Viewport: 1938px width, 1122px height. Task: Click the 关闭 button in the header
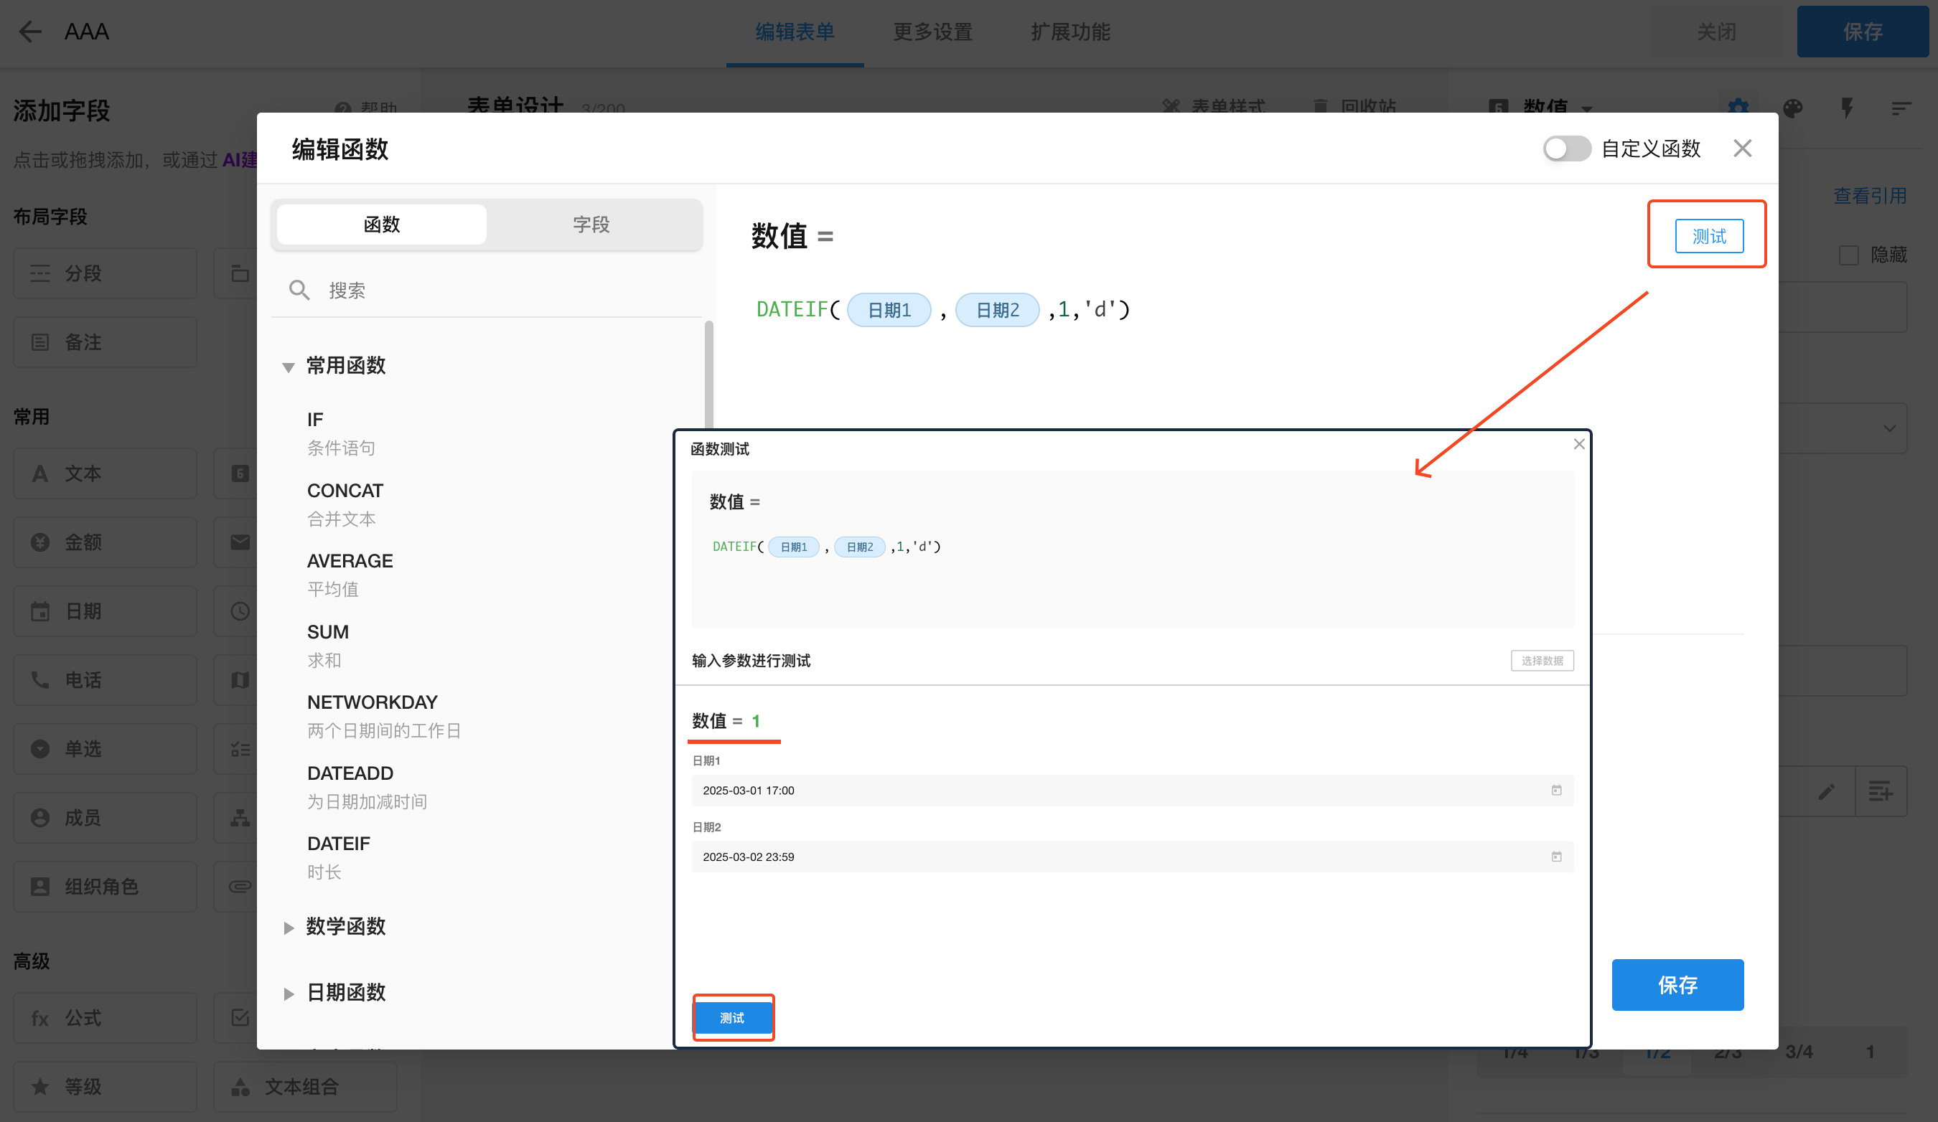click(1715, 32)
